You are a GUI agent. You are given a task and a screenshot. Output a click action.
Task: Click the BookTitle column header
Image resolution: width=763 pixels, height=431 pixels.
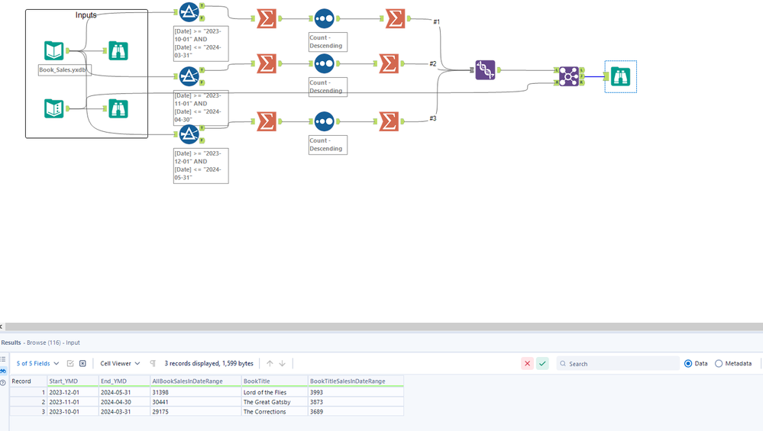274,381
